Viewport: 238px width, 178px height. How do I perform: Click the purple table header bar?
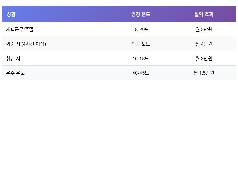[119, 14]
